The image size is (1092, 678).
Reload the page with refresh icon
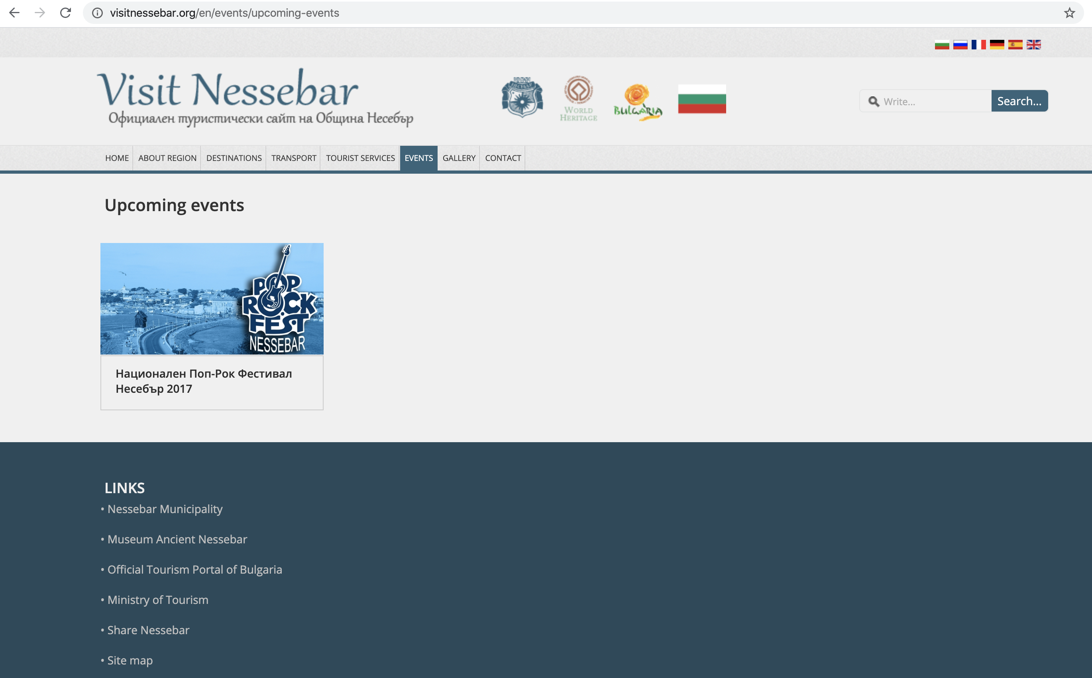[65, 13]
